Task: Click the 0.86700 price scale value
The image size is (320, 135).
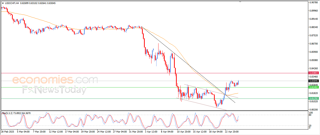Action: coord(314,44)
